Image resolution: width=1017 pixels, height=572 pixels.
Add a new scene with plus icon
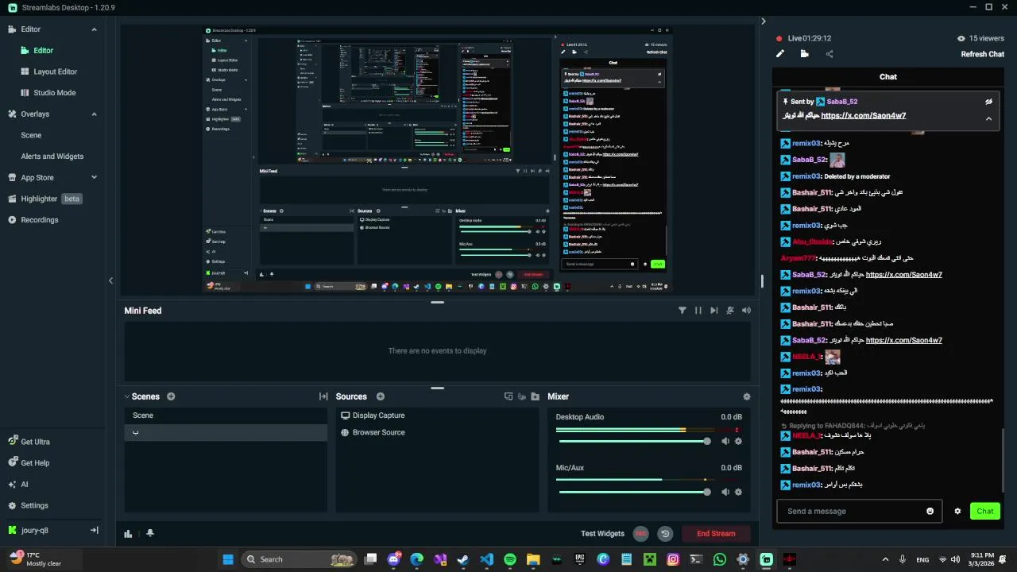pos(171,396)
